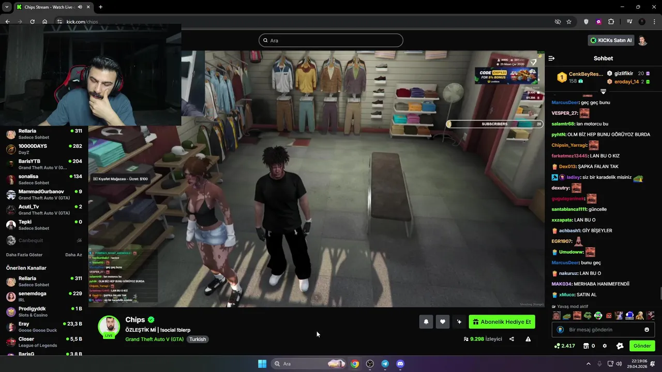The width and height of the screenshot is (662, 372).
Task: Click the Bir mesaj gönderin input
Action: coord(603,330)
